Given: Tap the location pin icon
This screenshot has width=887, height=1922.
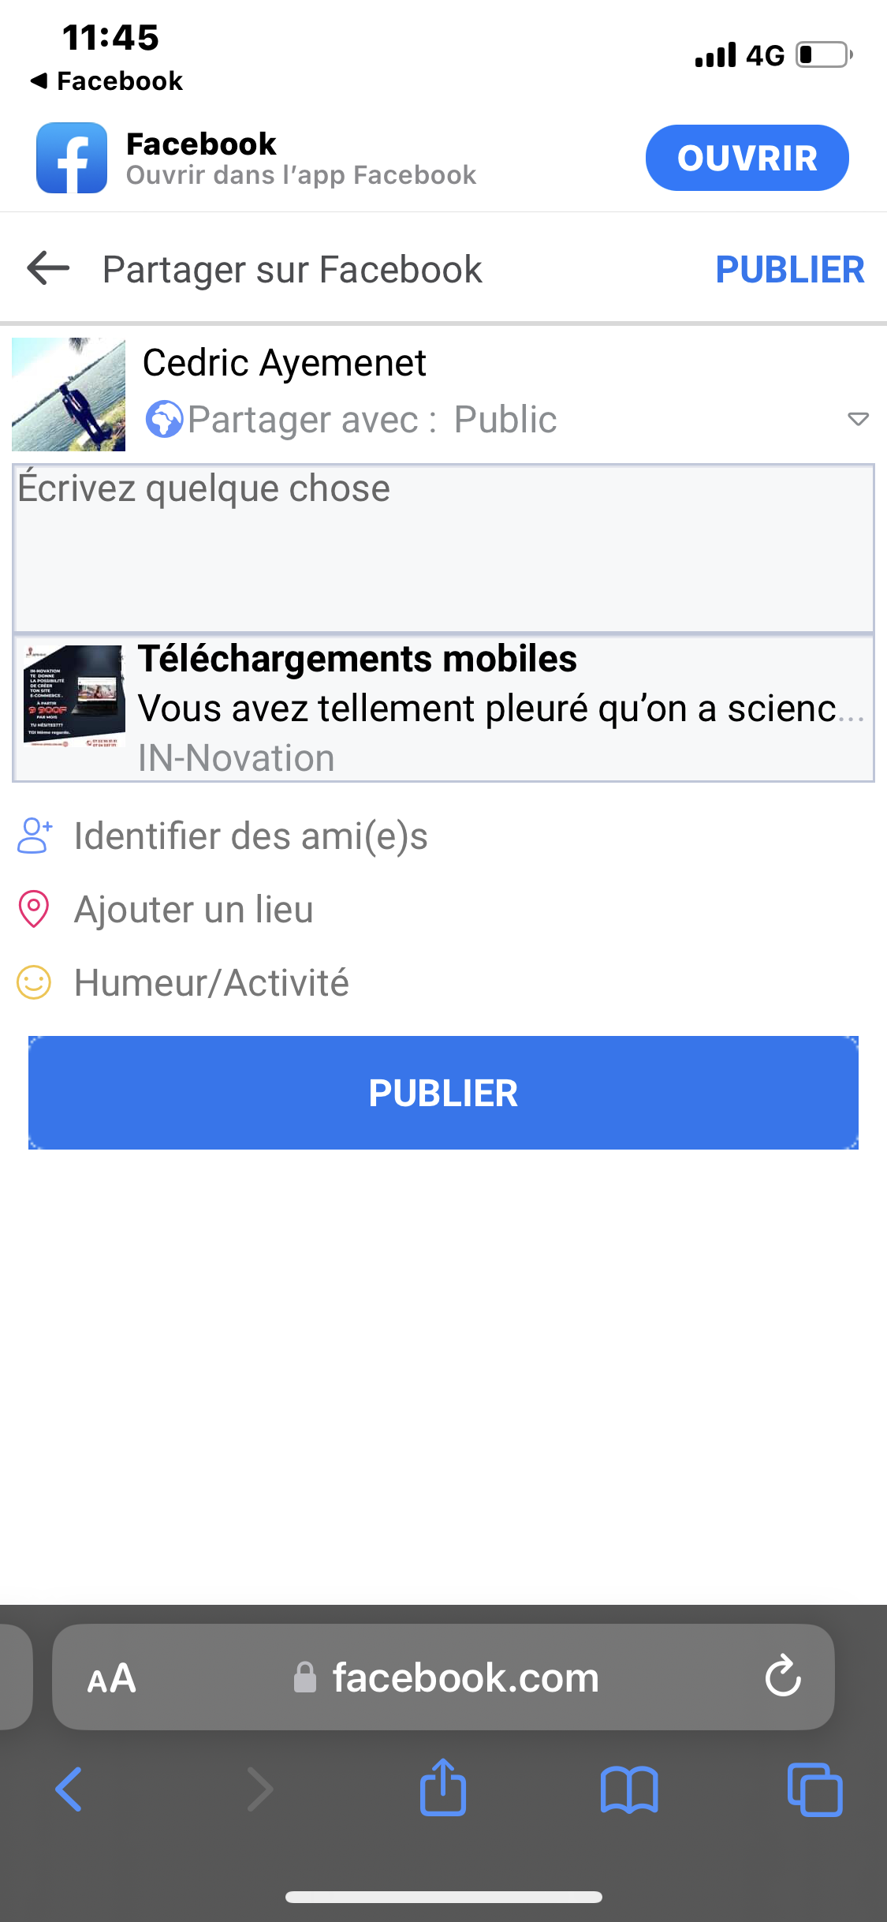Looking at the screenshot, I should (34, 909).
